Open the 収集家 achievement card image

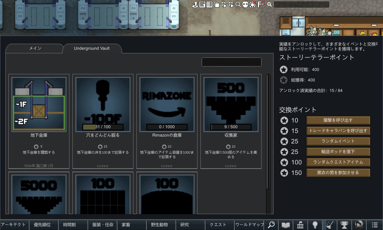(231, 105)
